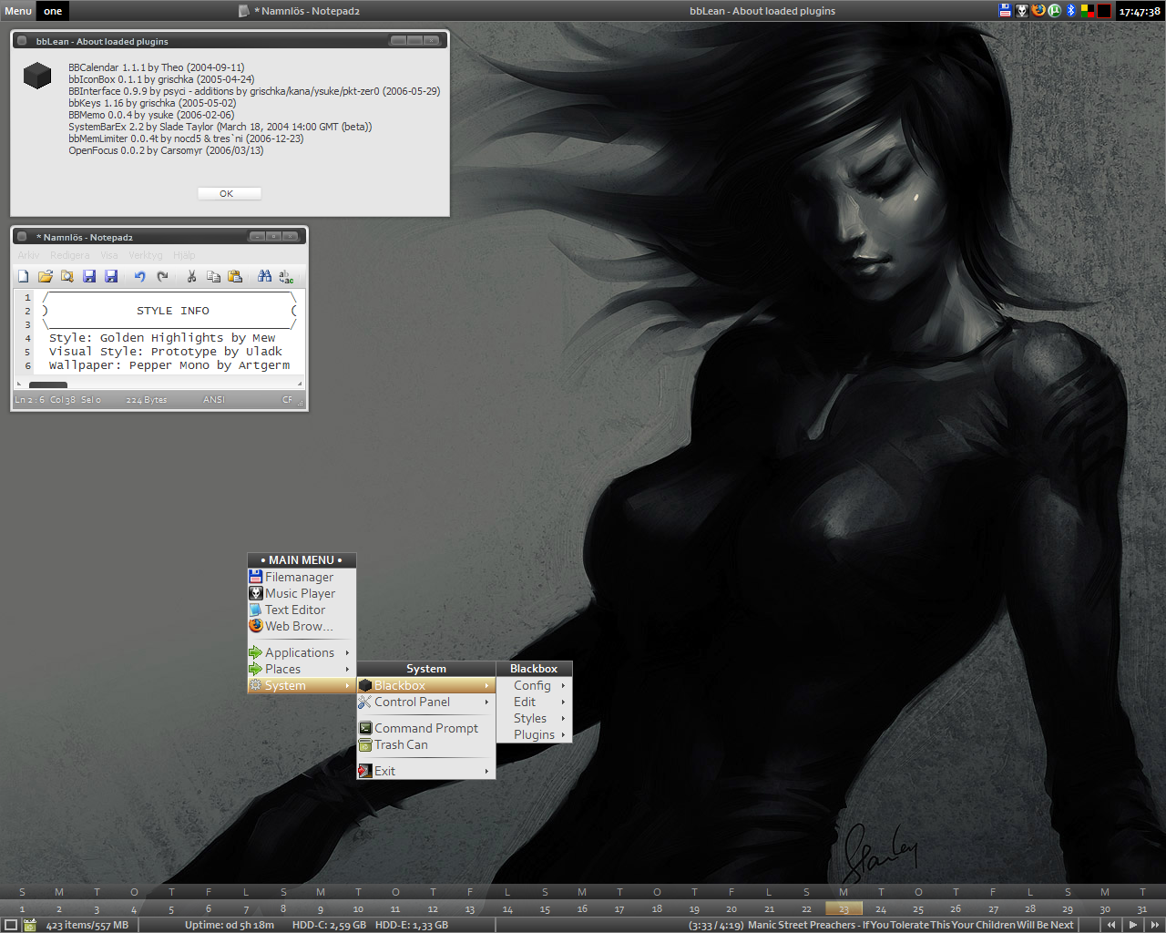Click the grey Redo arrow in Notepad2
1166x933 pixels.
point(162,276)
